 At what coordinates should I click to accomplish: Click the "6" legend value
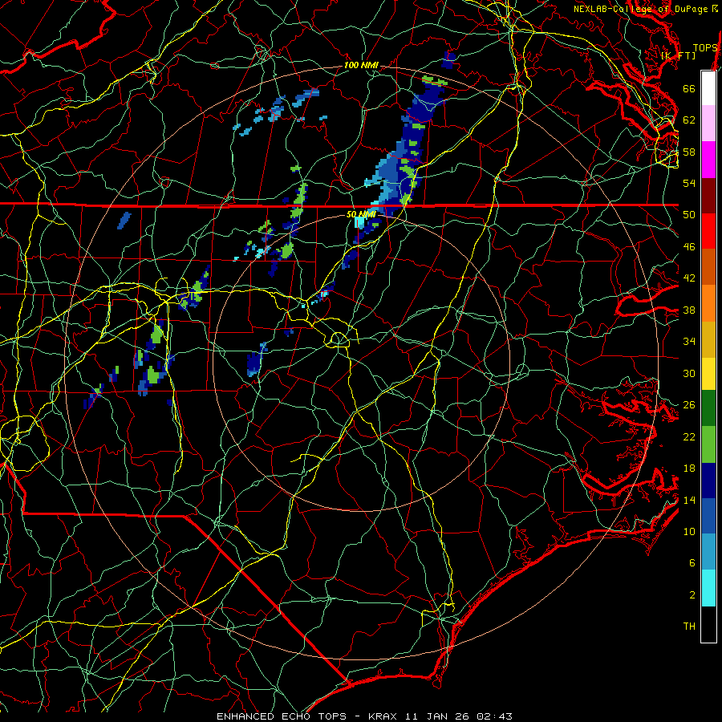pos(692,563)
